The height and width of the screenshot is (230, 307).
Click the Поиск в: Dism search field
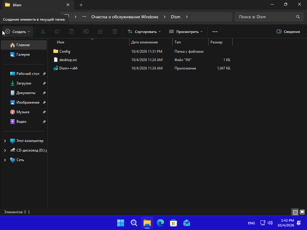point(269,17)
